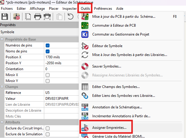Close the open Outils menu
Screen dimensions: 186x138
(85, 9)
